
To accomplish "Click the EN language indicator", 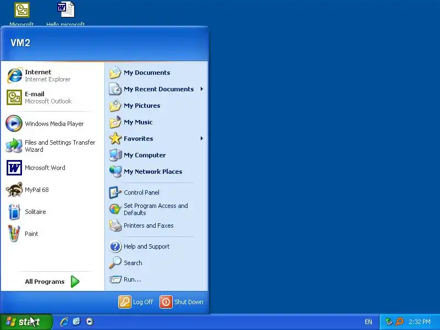I will [369, 322].
